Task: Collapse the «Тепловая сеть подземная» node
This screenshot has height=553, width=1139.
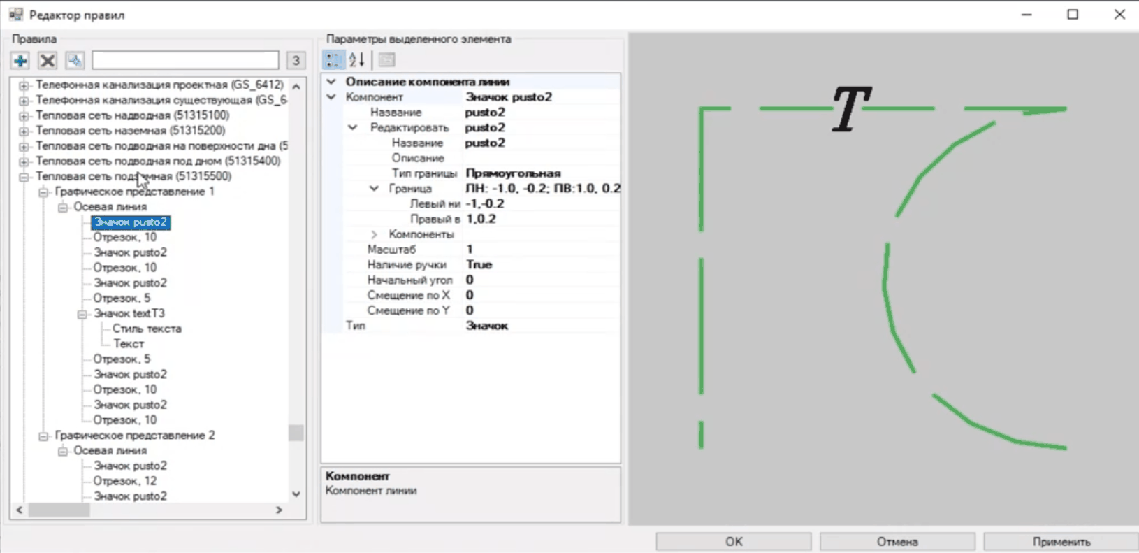Action: [x=24, y=177]
